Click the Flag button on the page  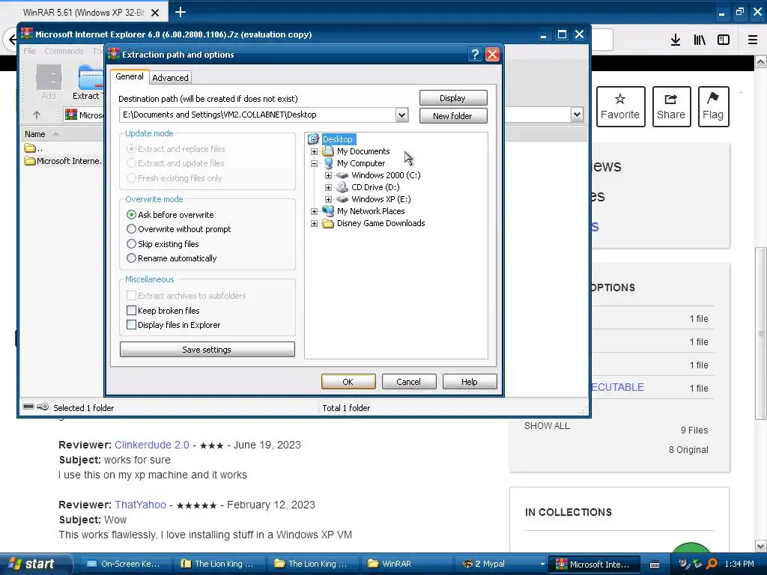[x=713, y=106]
